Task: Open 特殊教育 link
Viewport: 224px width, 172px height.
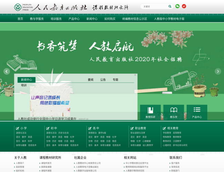Action: [167, 137]
